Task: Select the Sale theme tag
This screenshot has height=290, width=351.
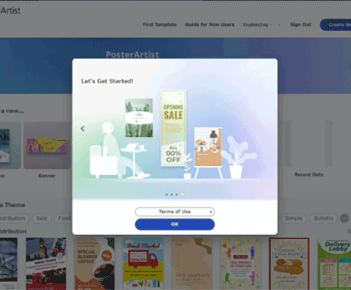Action: (x=42, y=218)
